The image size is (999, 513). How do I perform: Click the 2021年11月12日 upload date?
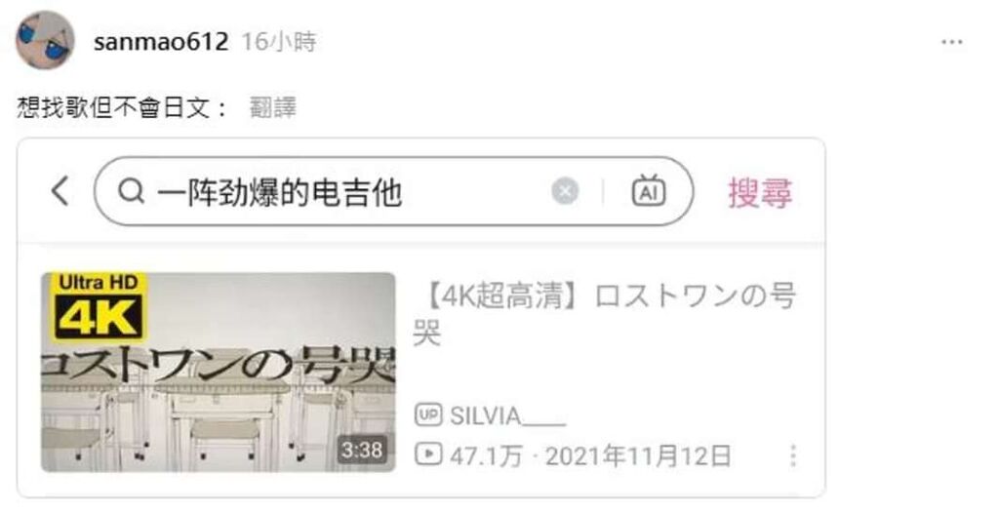pos(638,455)
